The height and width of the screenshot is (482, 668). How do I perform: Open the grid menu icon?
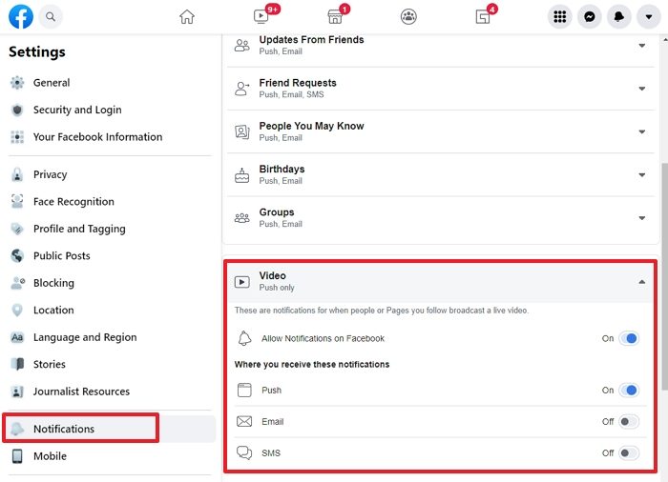click(x=559, y=16)
